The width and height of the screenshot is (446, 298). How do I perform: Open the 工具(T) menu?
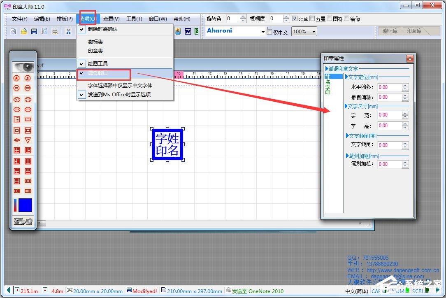point(134,19)
